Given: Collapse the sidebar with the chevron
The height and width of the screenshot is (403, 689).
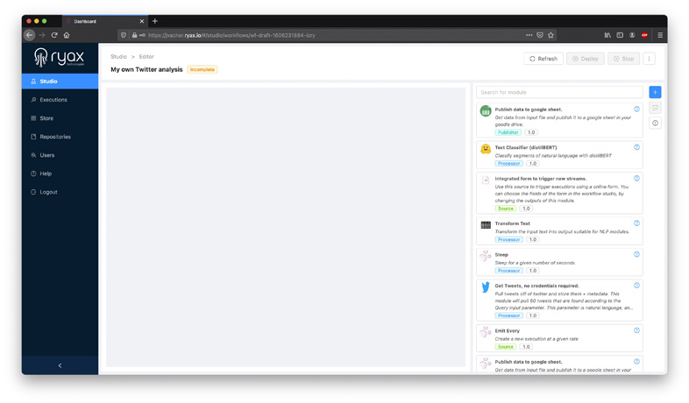Looking at the screenshot, I should 60,365.
